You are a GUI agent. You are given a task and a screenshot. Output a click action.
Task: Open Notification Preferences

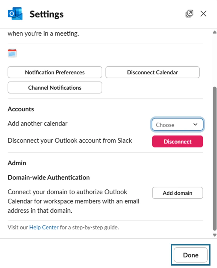coord(55,72)
